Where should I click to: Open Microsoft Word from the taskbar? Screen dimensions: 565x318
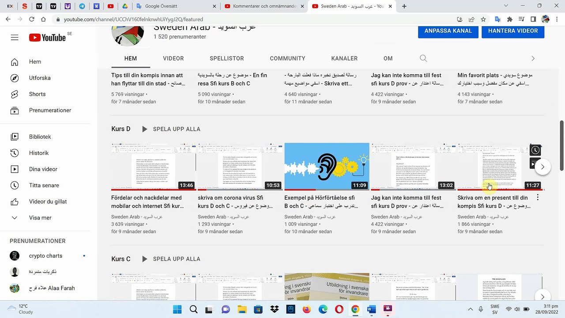tap(371, 309)
